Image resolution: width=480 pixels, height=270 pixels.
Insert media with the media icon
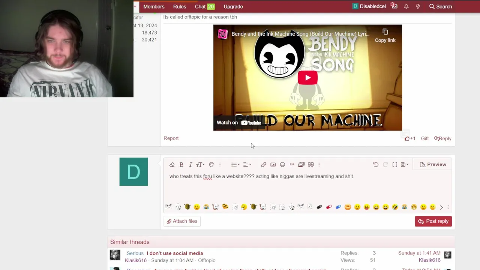point(301,165)
